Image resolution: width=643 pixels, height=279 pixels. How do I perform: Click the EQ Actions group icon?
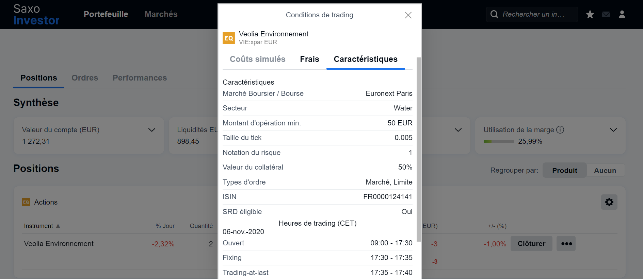pos(26,202)
